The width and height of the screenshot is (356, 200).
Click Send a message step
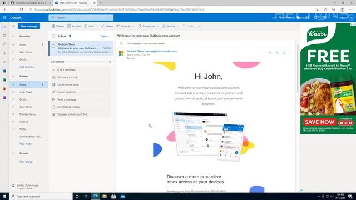tap(81, 99)
